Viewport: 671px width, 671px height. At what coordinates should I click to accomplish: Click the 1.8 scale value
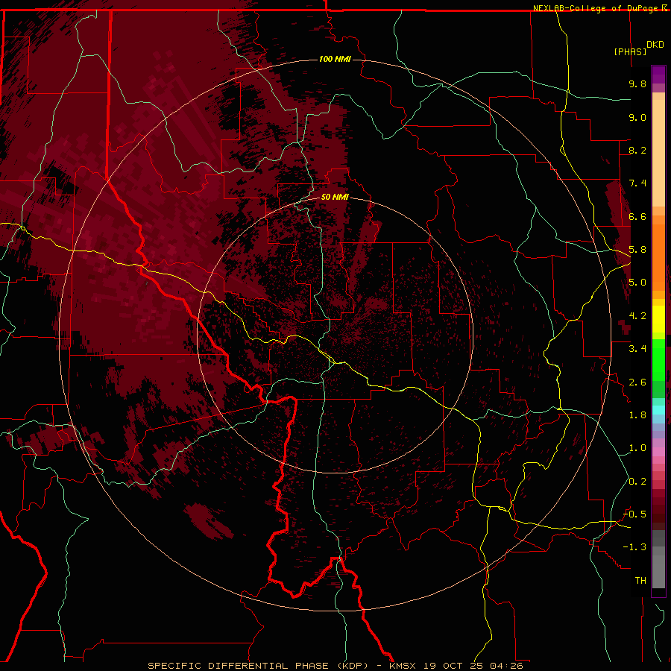[x=637, y=415]
